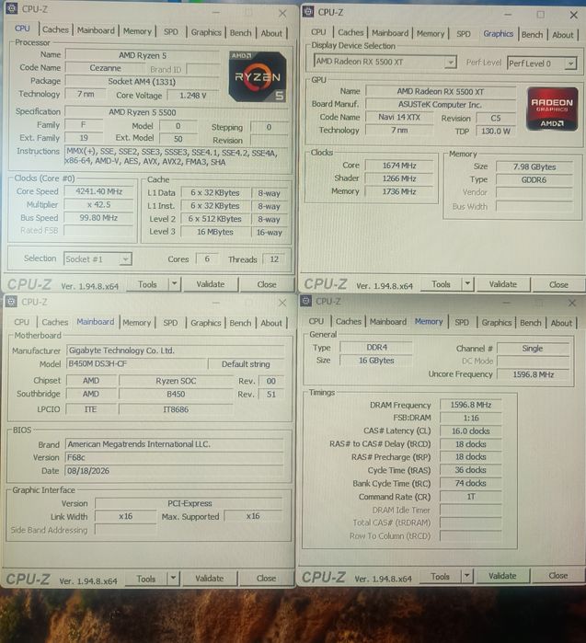Click the Tools button in the CPU window
Viewport: 586px width, 643px height.
click(x=147, y=284)
